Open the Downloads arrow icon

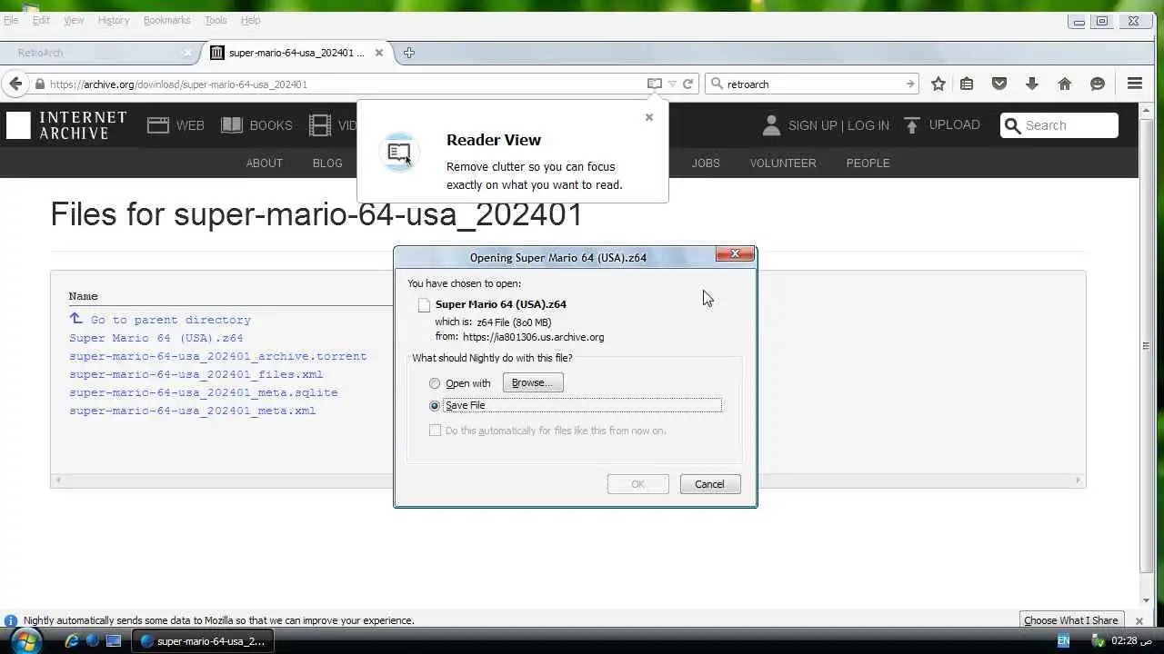pyautogui.click(x=1032, y=84)
